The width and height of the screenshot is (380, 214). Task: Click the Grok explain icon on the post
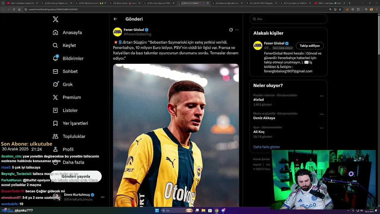click(231, 30)
